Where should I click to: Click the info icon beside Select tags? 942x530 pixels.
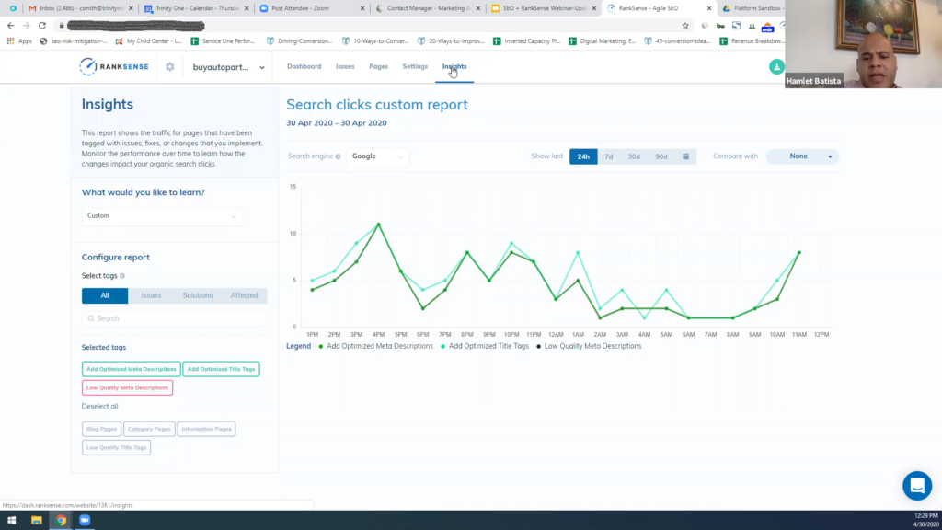click(x=122, y=276)
